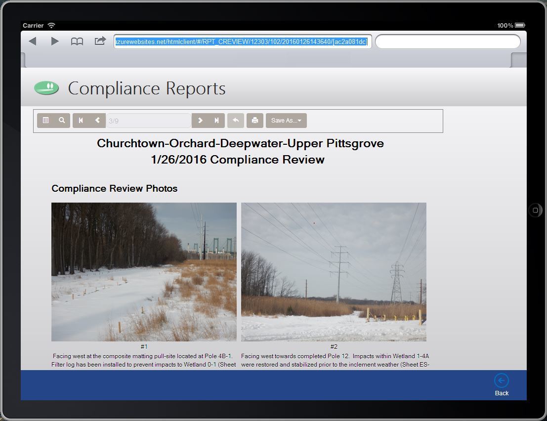Open the report search tool

62,121
